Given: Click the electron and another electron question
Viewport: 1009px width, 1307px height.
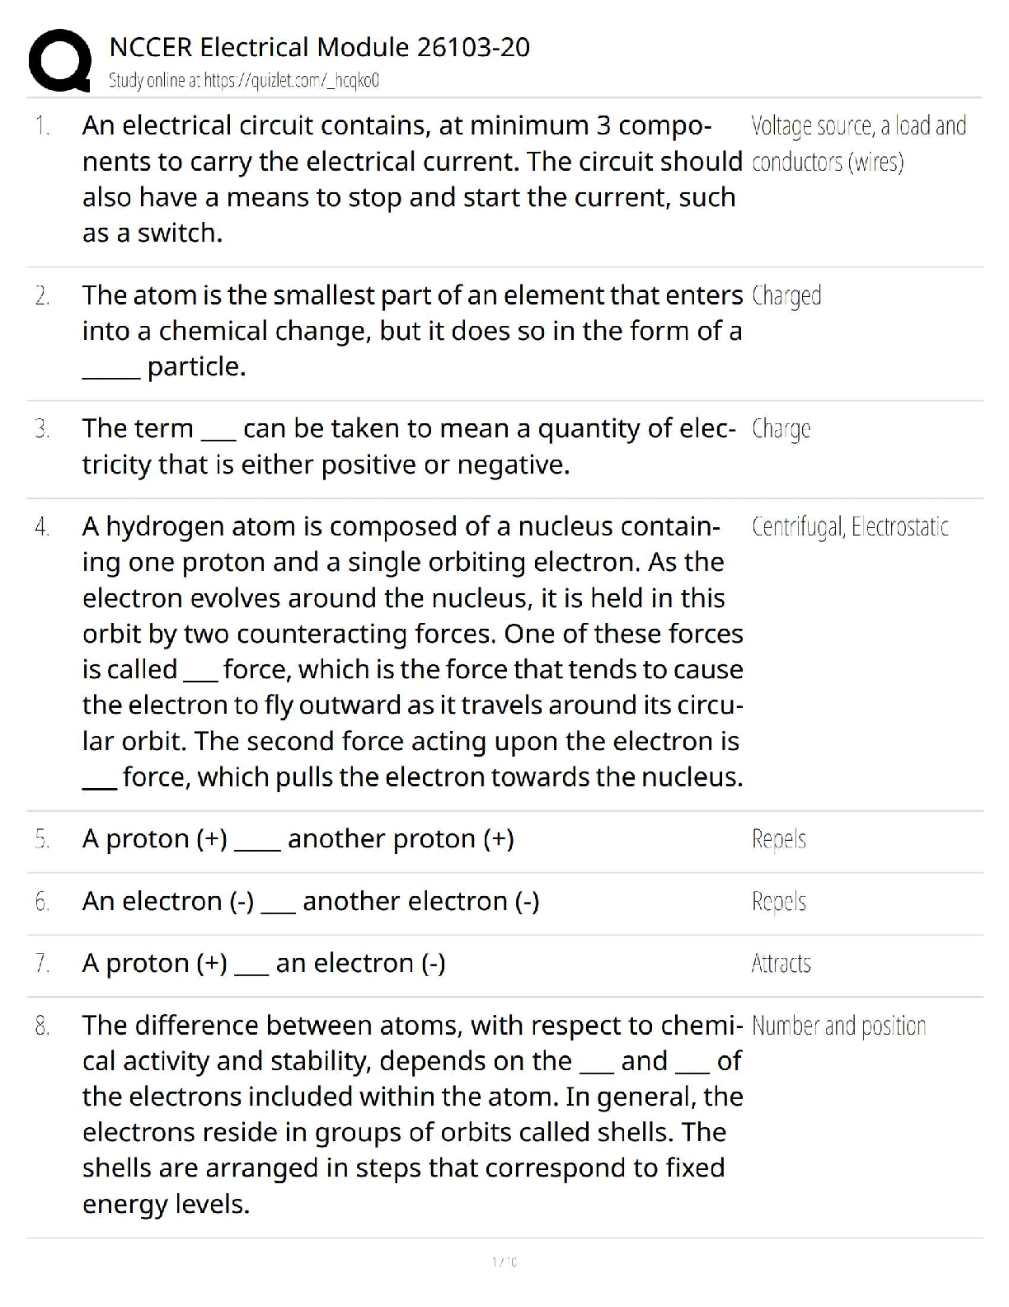Looking at the screenshot, I should coord(311,901).
